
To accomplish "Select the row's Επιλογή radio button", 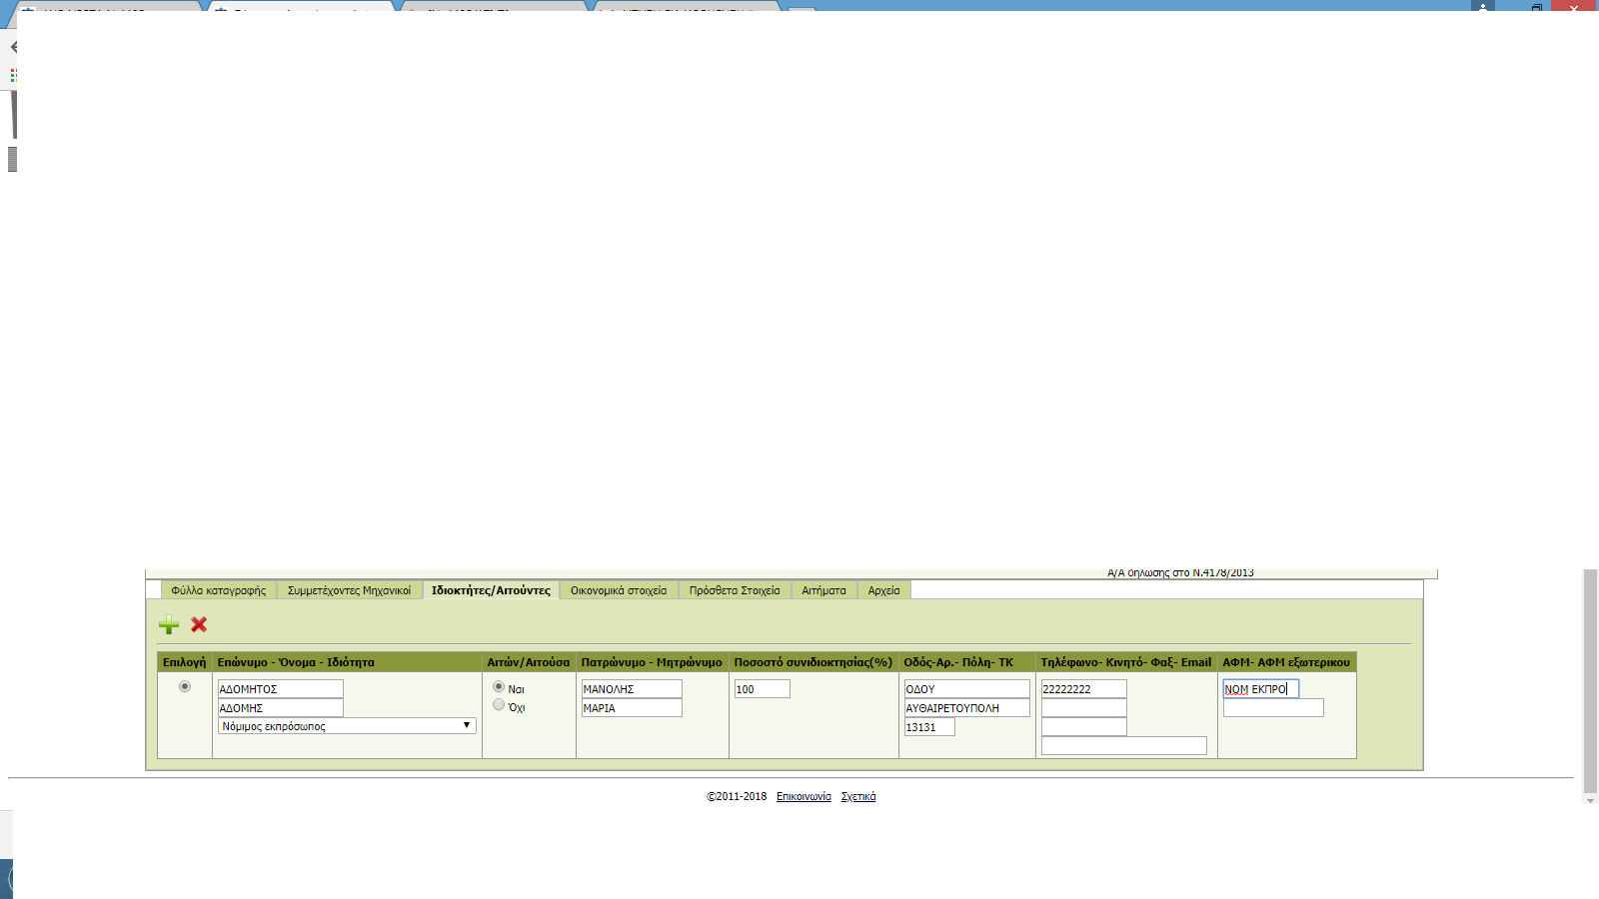I will (x=185, y=686).
